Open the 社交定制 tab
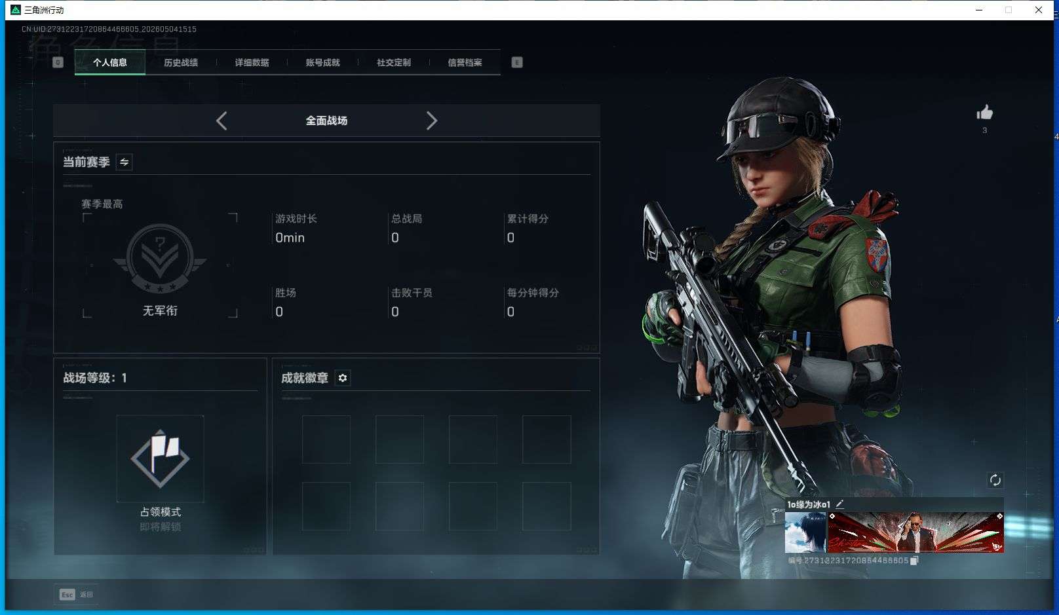The width and height of the screenshot is (1059, 615). [x=394, y=62]
